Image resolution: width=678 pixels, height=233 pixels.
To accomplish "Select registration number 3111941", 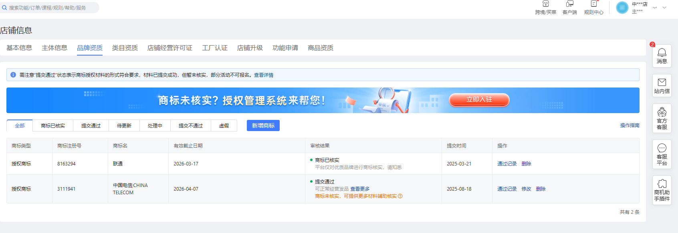I will click(x=67, y=189).
